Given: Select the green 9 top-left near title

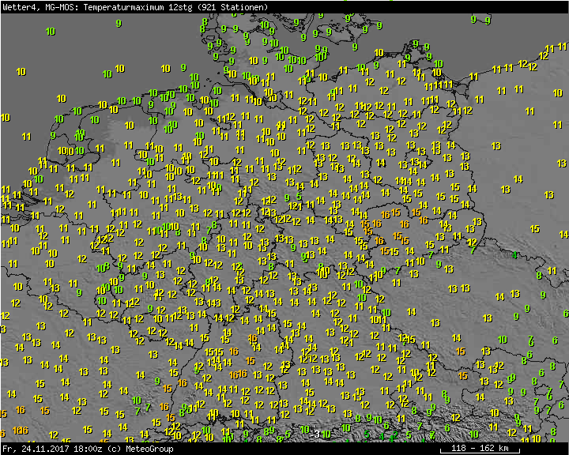Looking at the screenshot, I should (119, 24).
